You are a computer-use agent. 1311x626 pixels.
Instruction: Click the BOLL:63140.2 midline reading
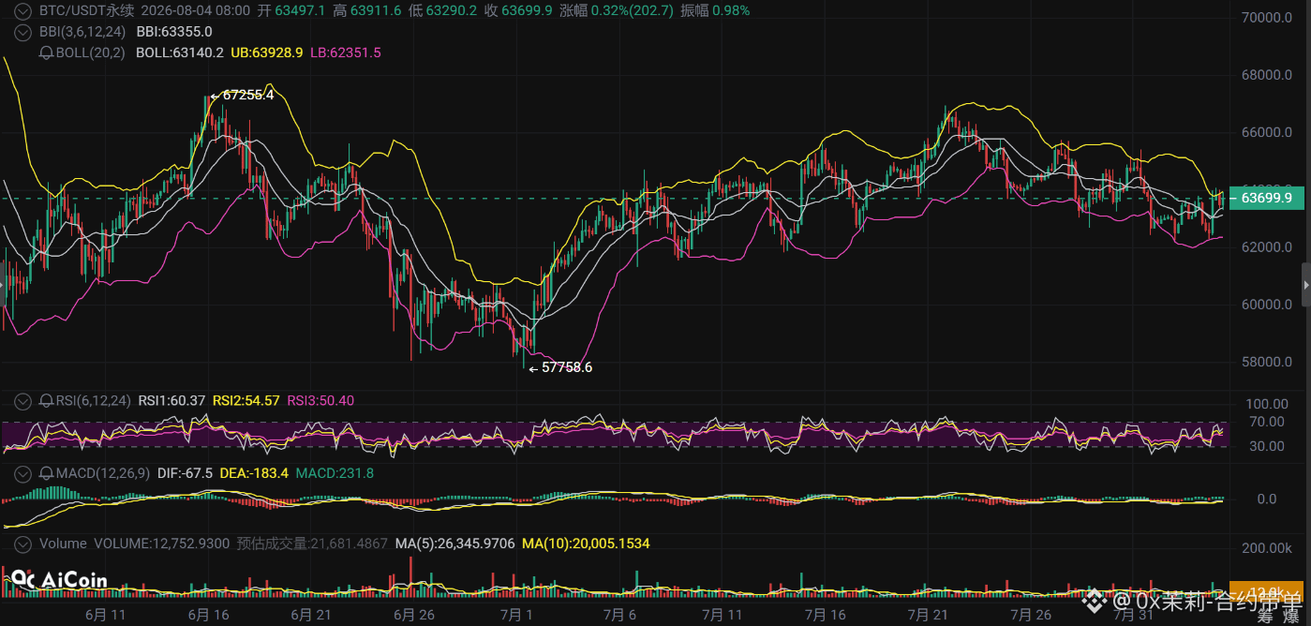click(180, 53)
